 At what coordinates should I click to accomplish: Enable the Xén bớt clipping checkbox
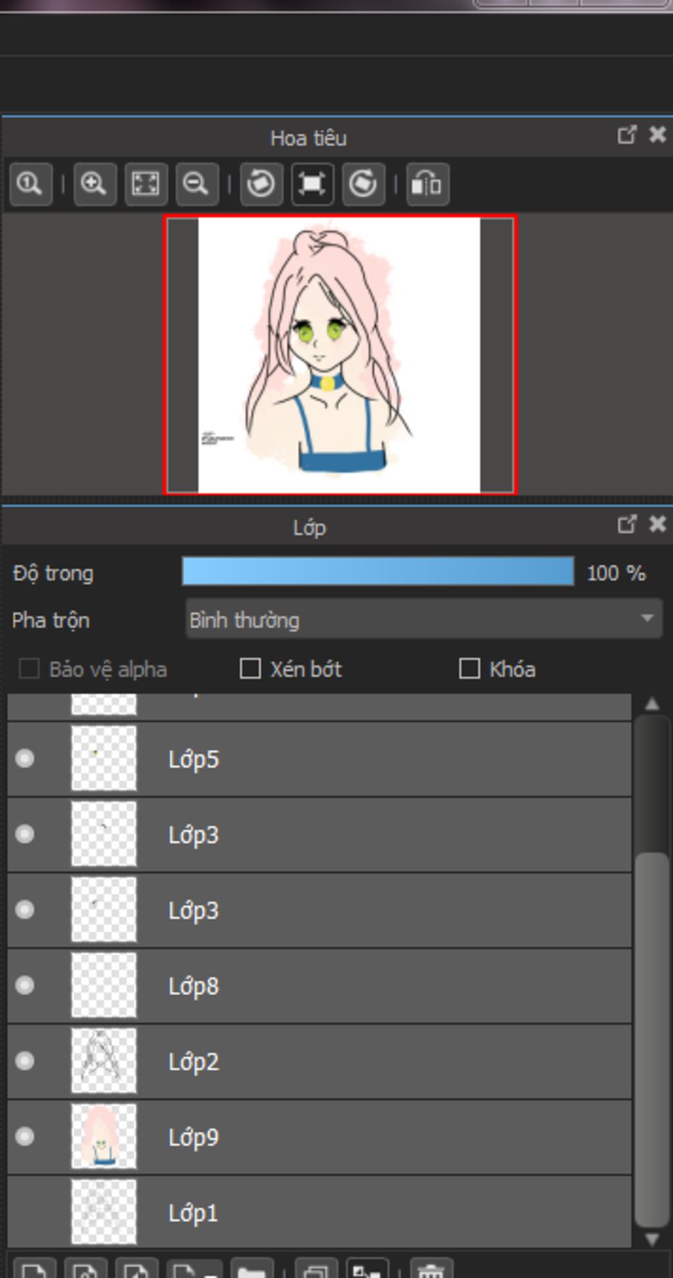[x=250, y=669]
